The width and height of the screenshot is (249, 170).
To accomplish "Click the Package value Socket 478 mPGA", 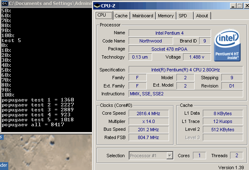I will coord(169,49).
